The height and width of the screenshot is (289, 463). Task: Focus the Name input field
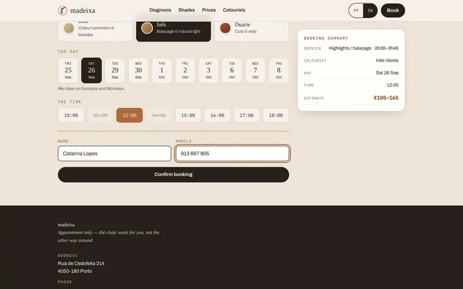point(115,153)
